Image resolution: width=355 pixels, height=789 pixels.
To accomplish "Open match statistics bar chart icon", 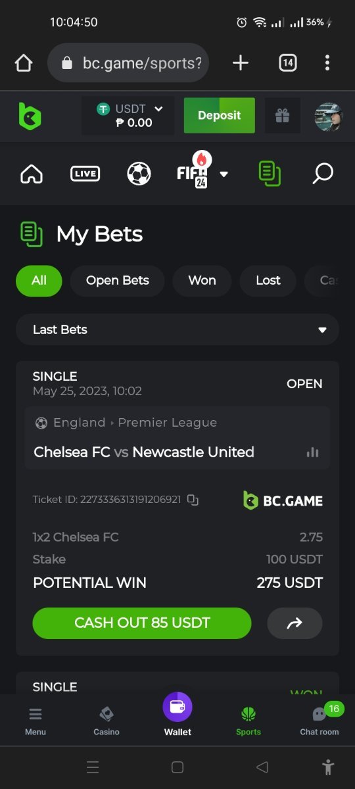I will click(x=312, y=452).
